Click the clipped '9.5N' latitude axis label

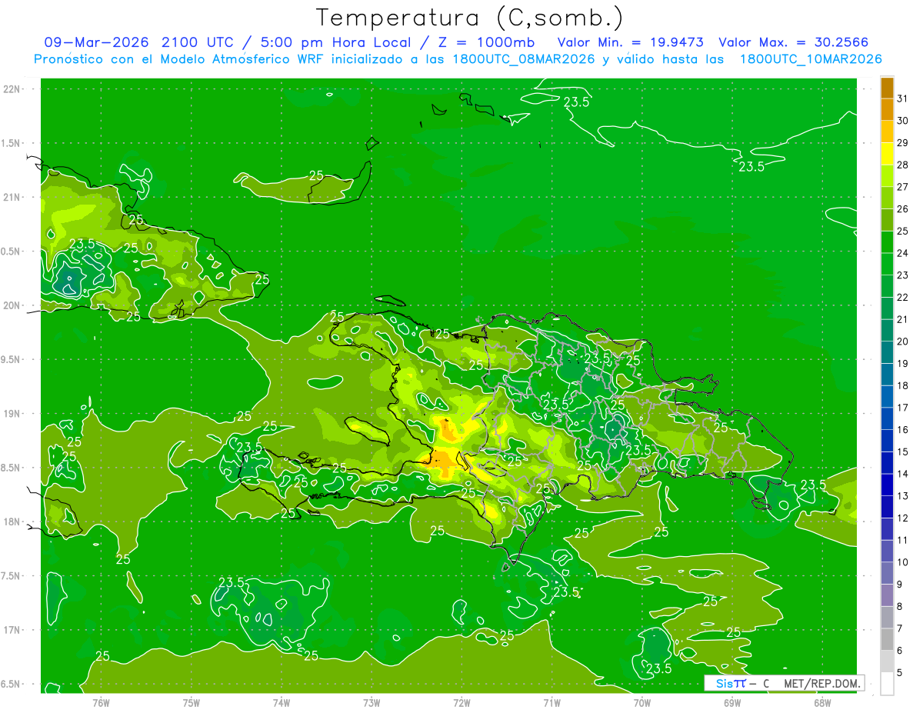tap(11, 360)
